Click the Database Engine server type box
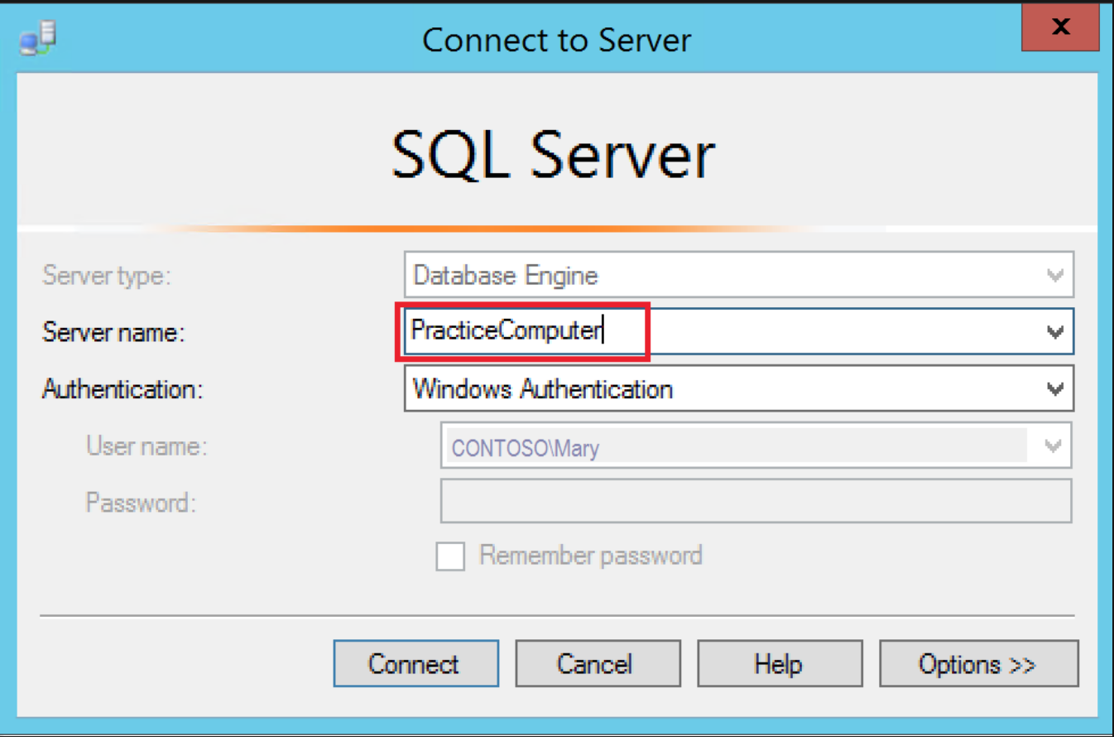 720,275
